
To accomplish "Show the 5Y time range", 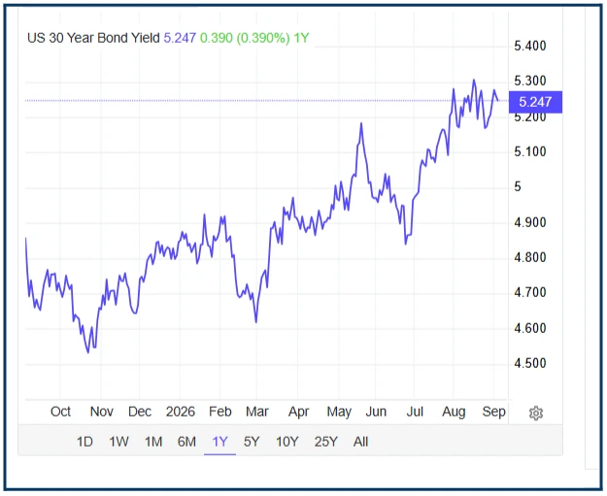I will [252, 442].
